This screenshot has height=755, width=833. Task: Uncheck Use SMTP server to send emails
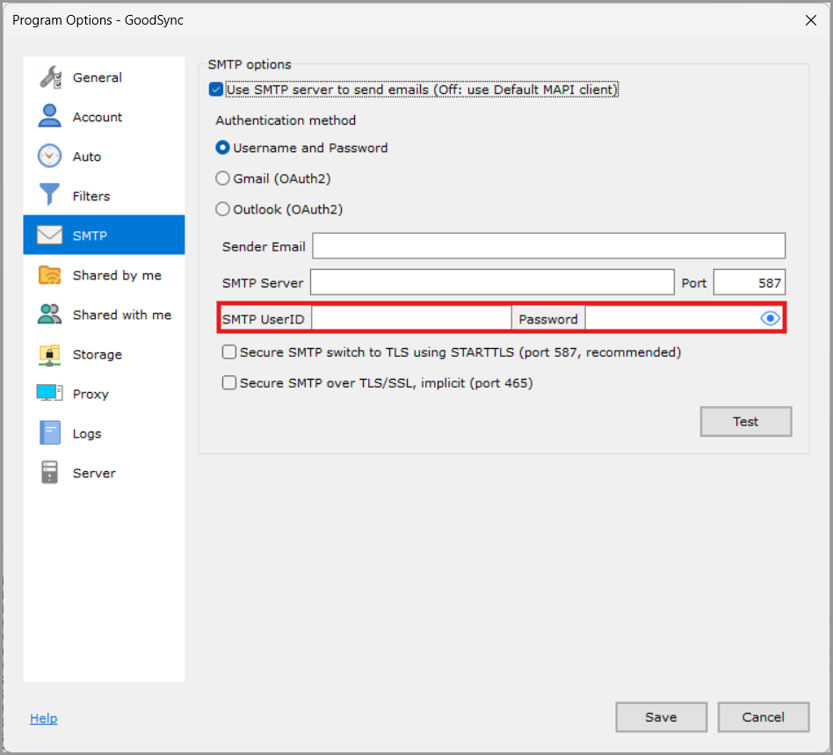(215, 90)
